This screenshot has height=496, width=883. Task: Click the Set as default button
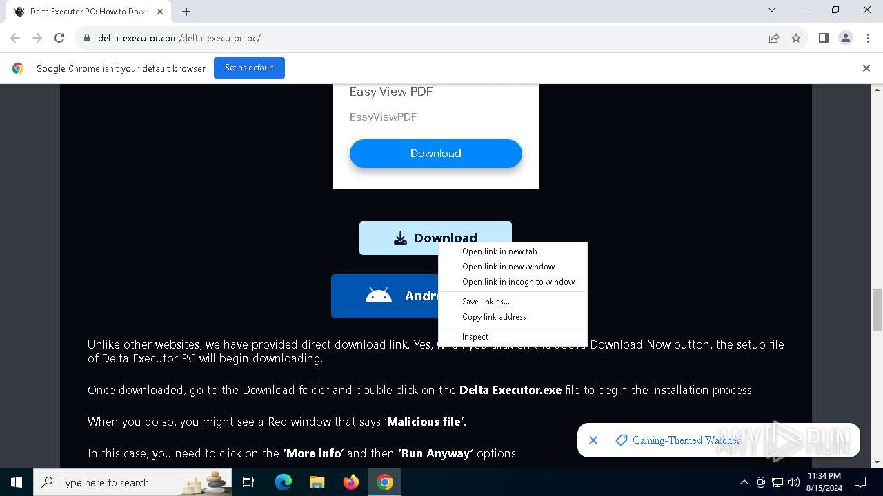(x=249, y=68)
